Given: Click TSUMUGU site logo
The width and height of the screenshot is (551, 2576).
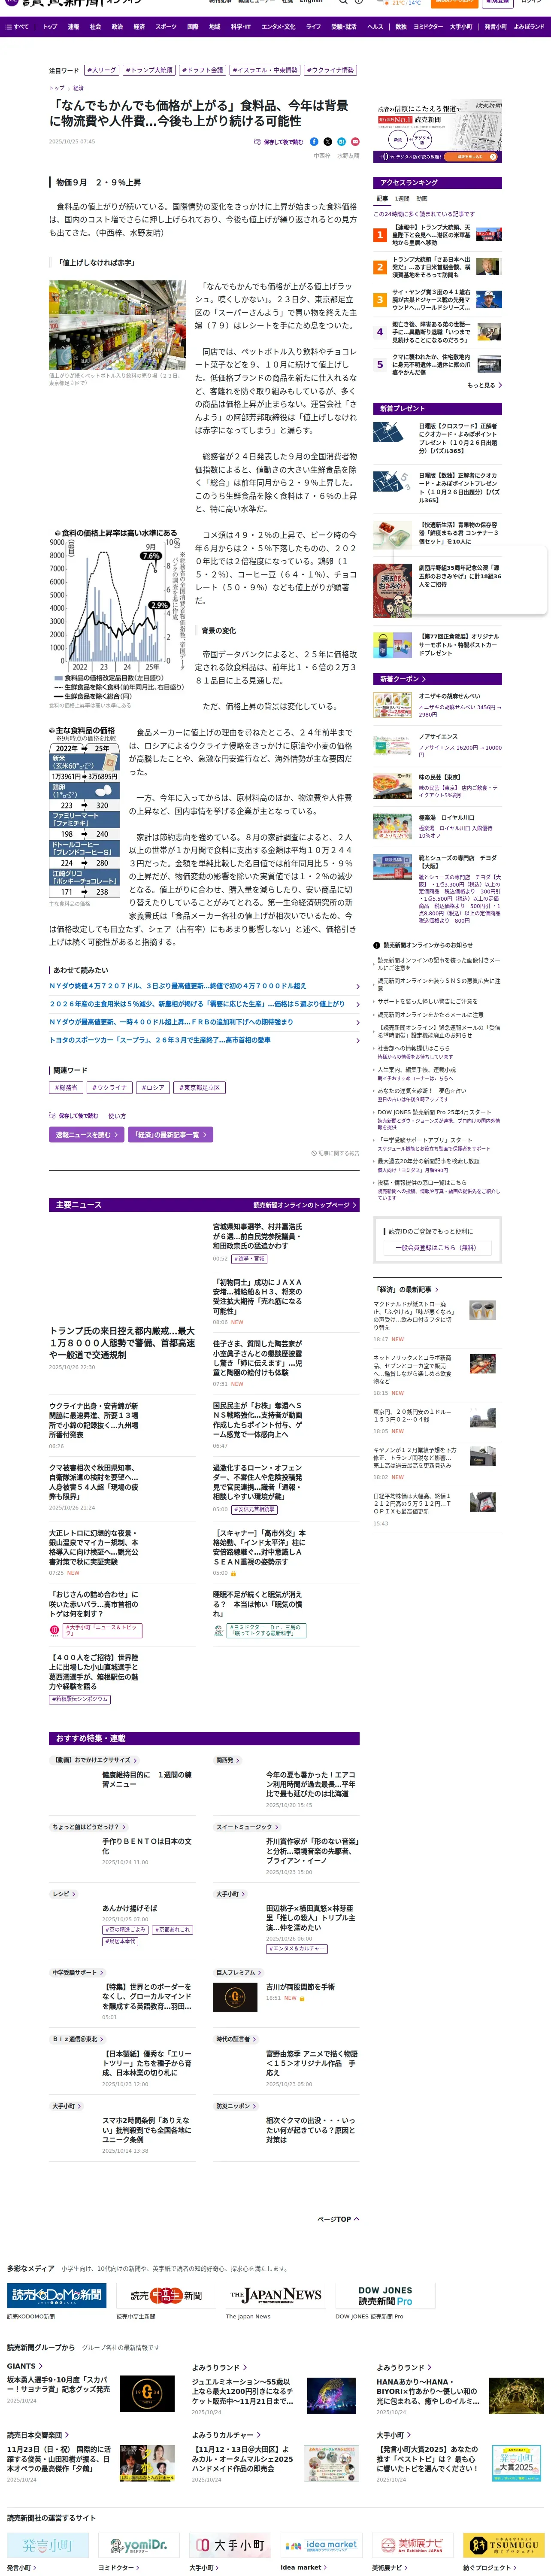Looking at the screenshot, I should [504, 2545].
